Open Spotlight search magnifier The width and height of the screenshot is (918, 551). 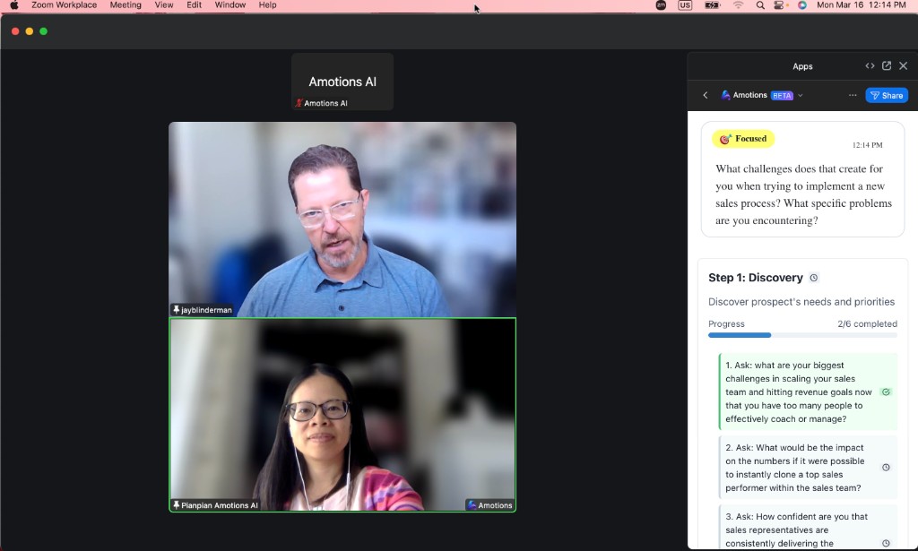760,5
